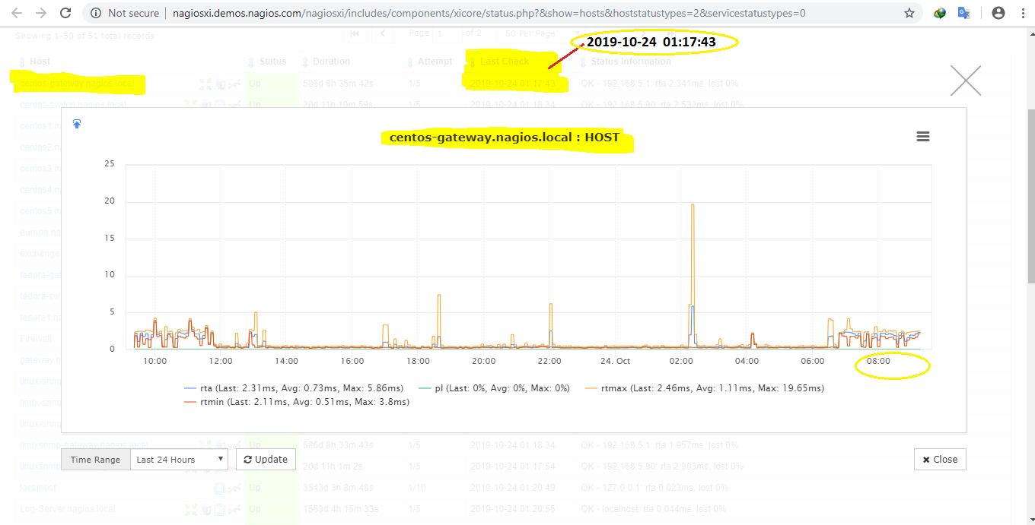Close the graph overlay with large X
Screen dimensions: 1035x525
pyautogui.click(x=965, y=81)
